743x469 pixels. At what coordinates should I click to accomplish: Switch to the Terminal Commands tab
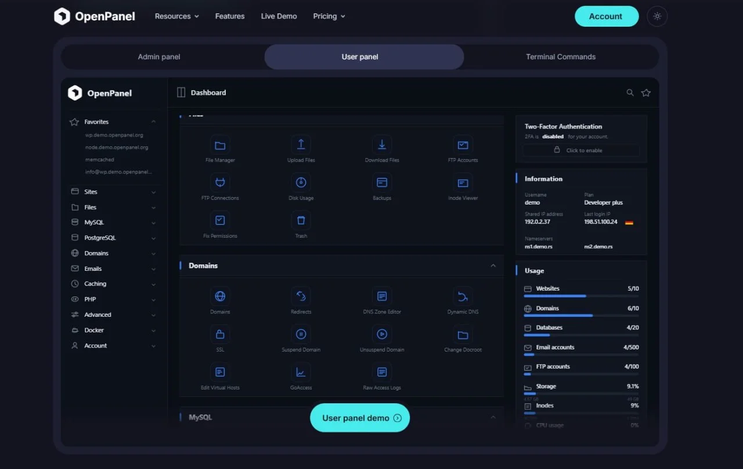coord(561,57)
